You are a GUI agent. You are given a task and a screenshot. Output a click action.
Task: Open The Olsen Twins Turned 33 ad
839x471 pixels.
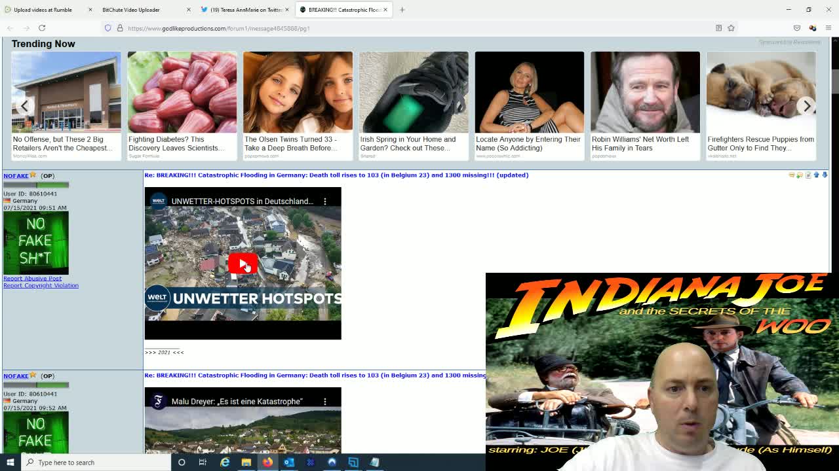tap(298, 106)
